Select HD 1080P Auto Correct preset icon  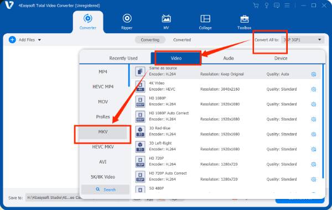tap(140, 117)
